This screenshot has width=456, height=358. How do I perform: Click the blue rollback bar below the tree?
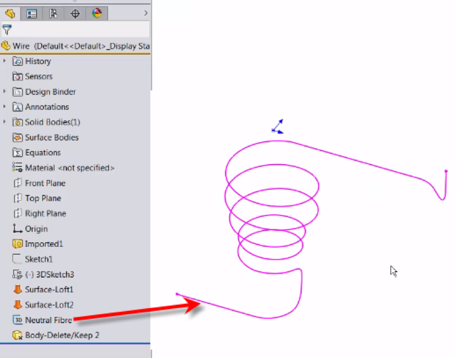click(75, 343)
